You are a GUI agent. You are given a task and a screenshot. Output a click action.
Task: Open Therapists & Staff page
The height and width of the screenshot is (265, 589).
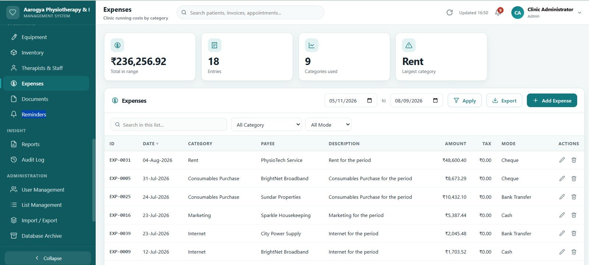(x=46, y=68)
